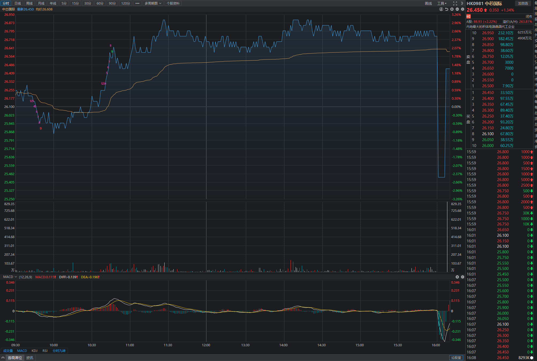Toggle the 分时九转 indicator
Viewport: 537px width, 361px height.
click(x=59, y=351)
